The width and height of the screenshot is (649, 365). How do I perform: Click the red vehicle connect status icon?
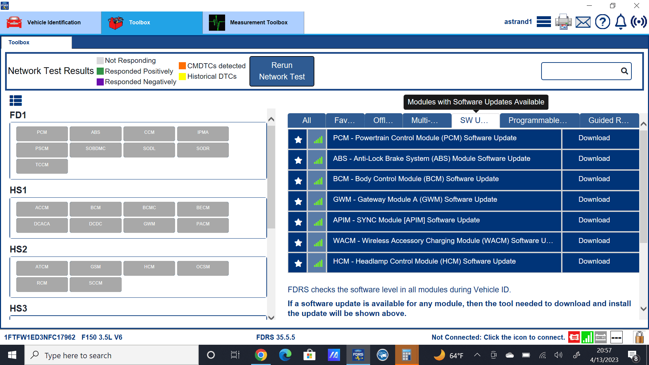point(574,337)
